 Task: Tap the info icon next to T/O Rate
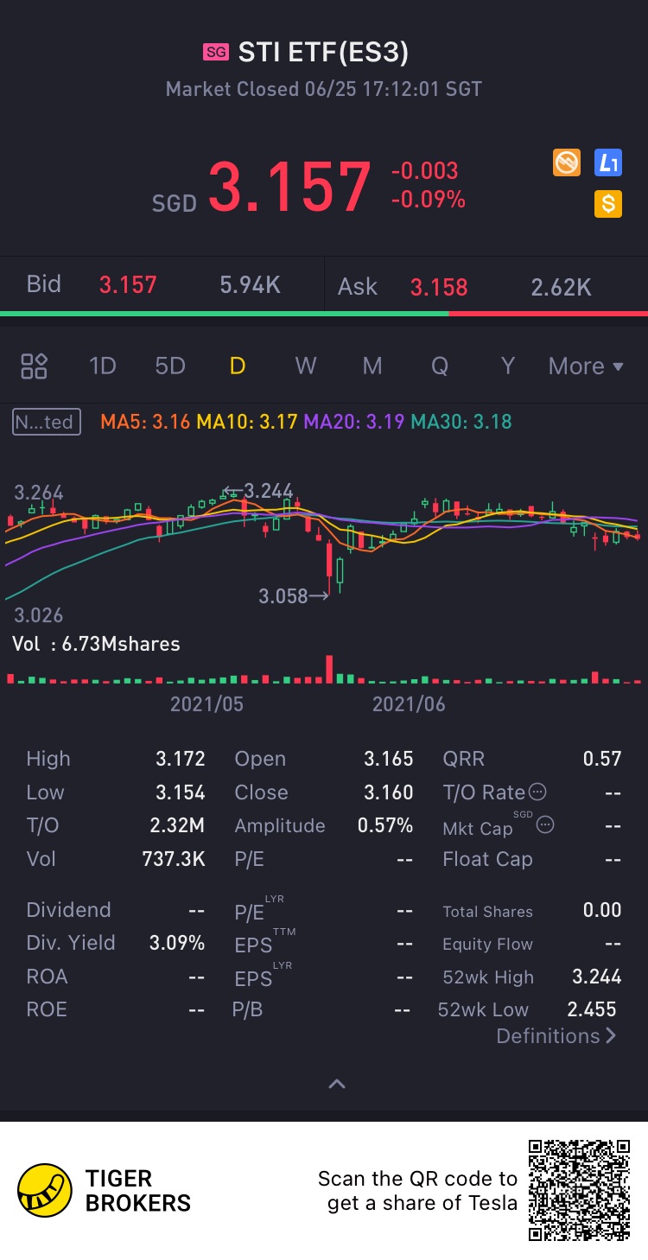tap(537, 792)
